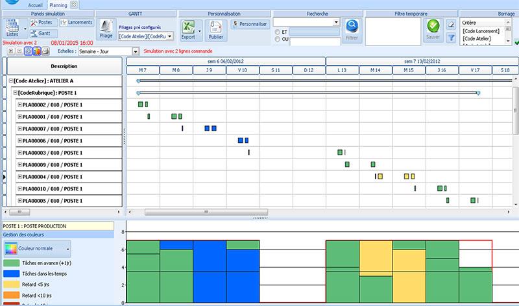Click the Description column header
Viewport: 519px width, 306px height.
[x=64, y=66]
